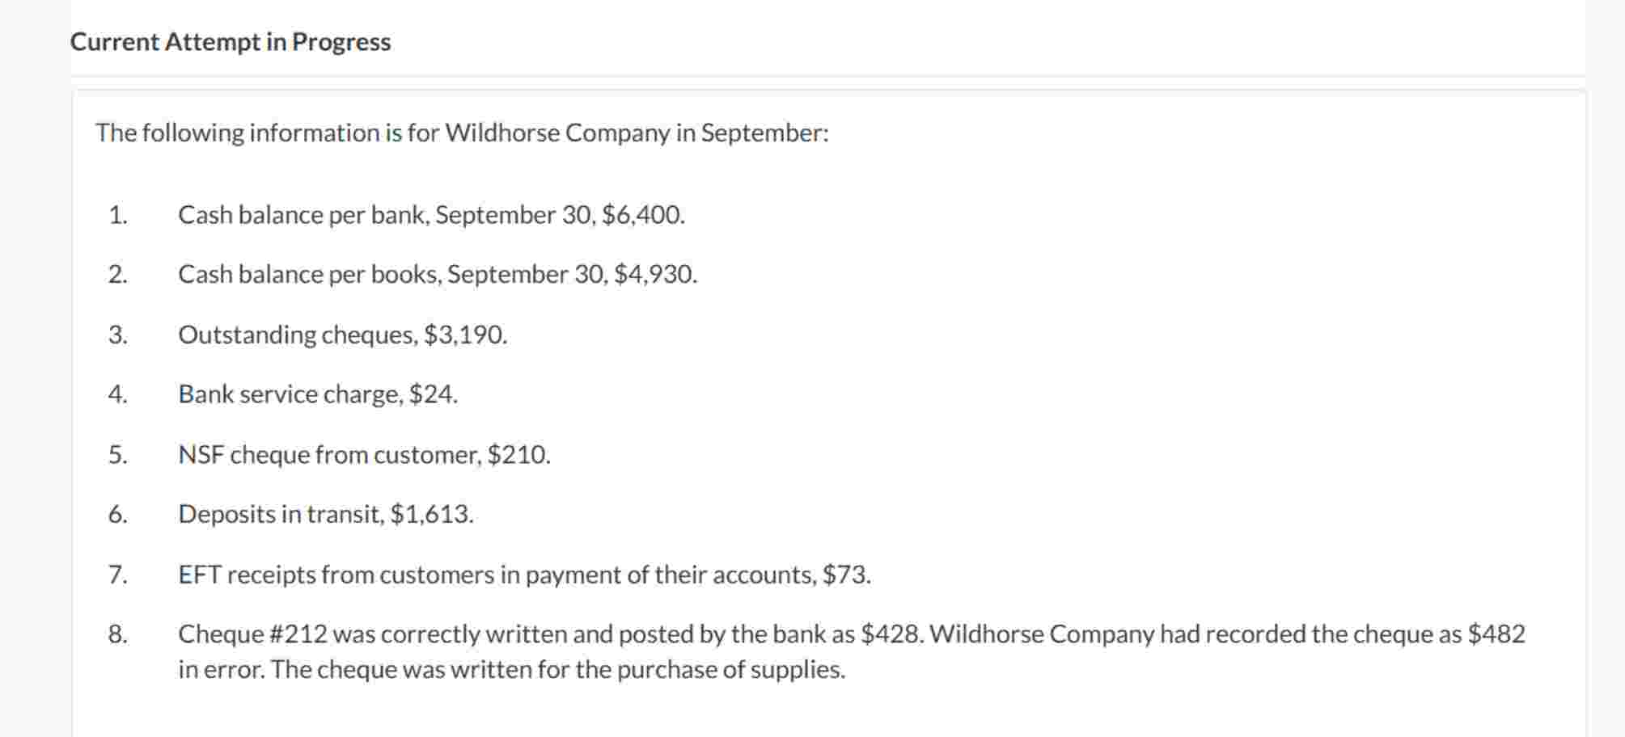Click list number 8 marker
Image resolution: width=1625 pixels, height=737 pixels.
118,634
